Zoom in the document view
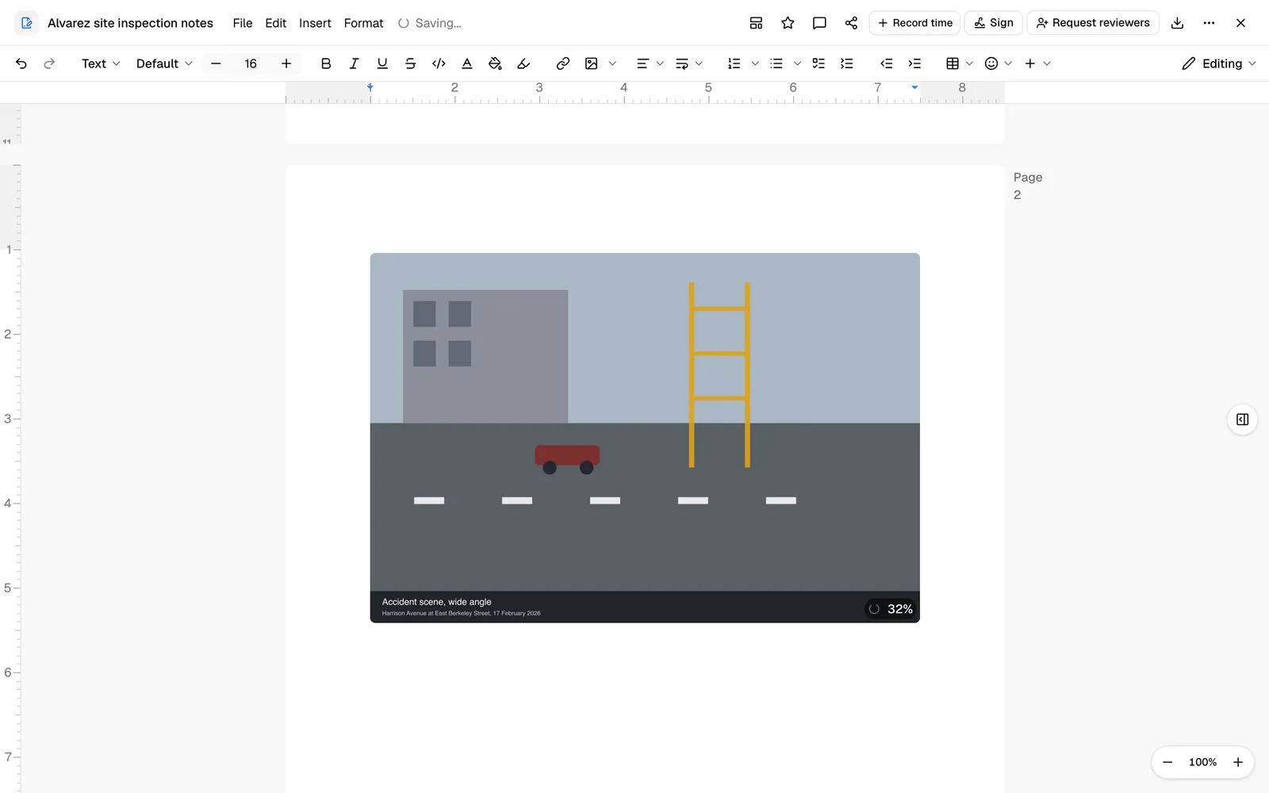 1237,762
